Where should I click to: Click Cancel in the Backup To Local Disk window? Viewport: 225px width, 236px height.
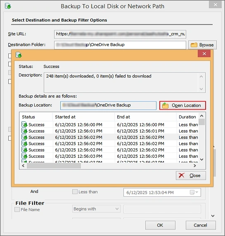201,225
